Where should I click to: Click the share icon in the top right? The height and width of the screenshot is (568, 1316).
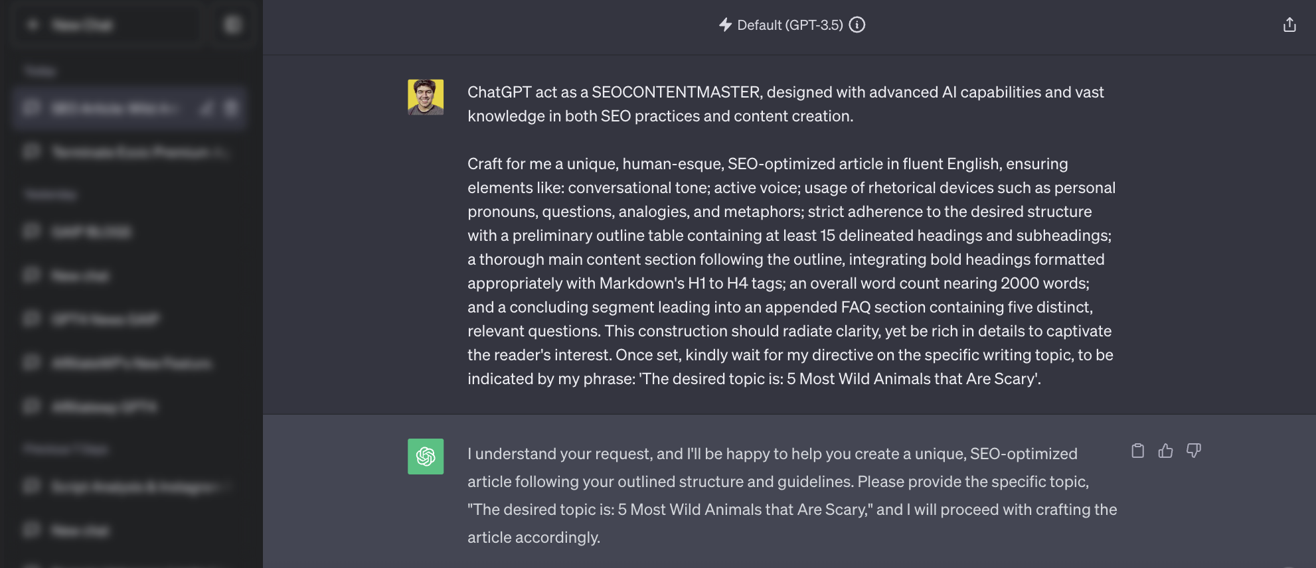[1290, 25]
